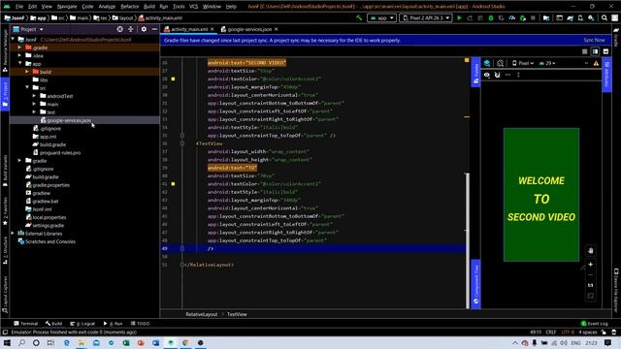Screen dimensions: 621x349
Task: Toggle Component Tree side tab
Action: pyautogui.click(x=476, y=284)
